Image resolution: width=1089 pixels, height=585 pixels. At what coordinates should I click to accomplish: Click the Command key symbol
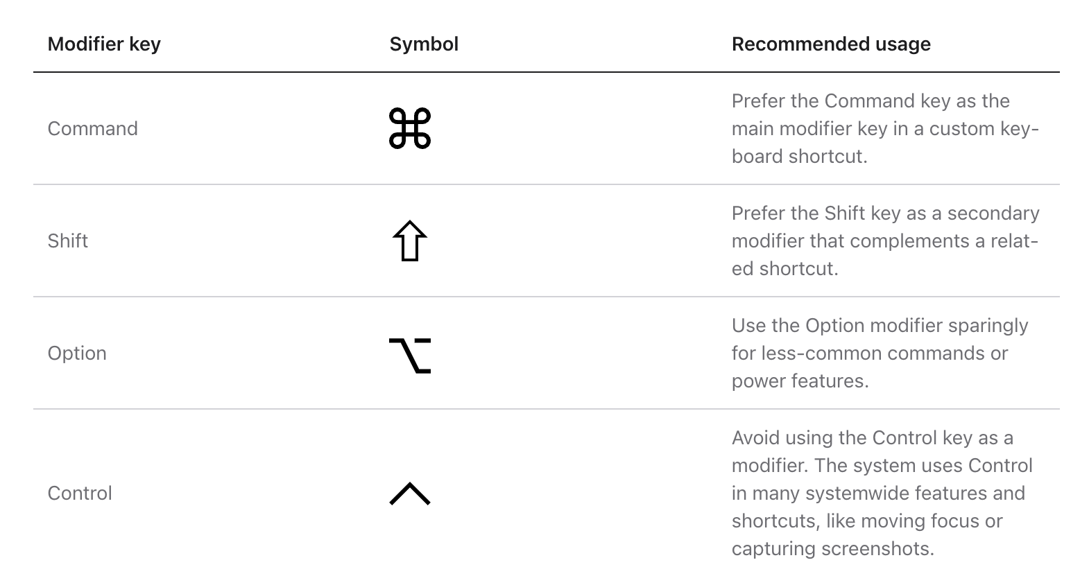point(410,129)
